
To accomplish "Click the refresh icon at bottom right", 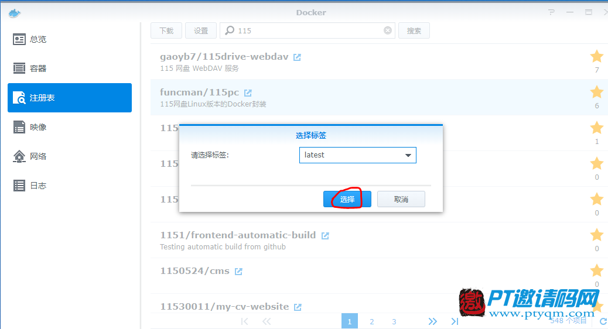I will click(x=603, y=321).
